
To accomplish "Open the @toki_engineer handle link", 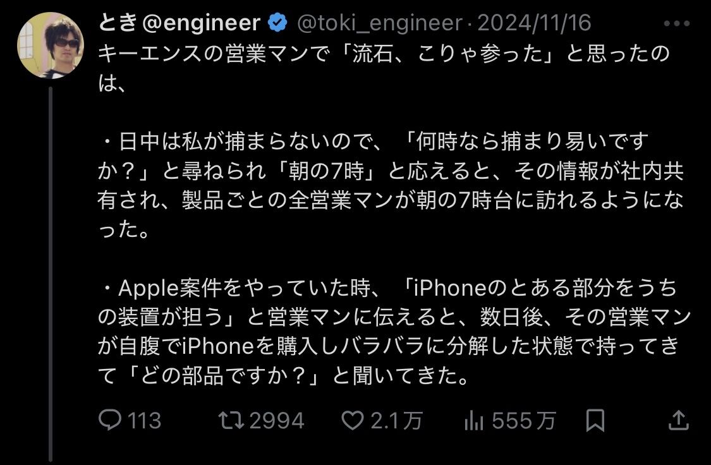I will point(380,23).
